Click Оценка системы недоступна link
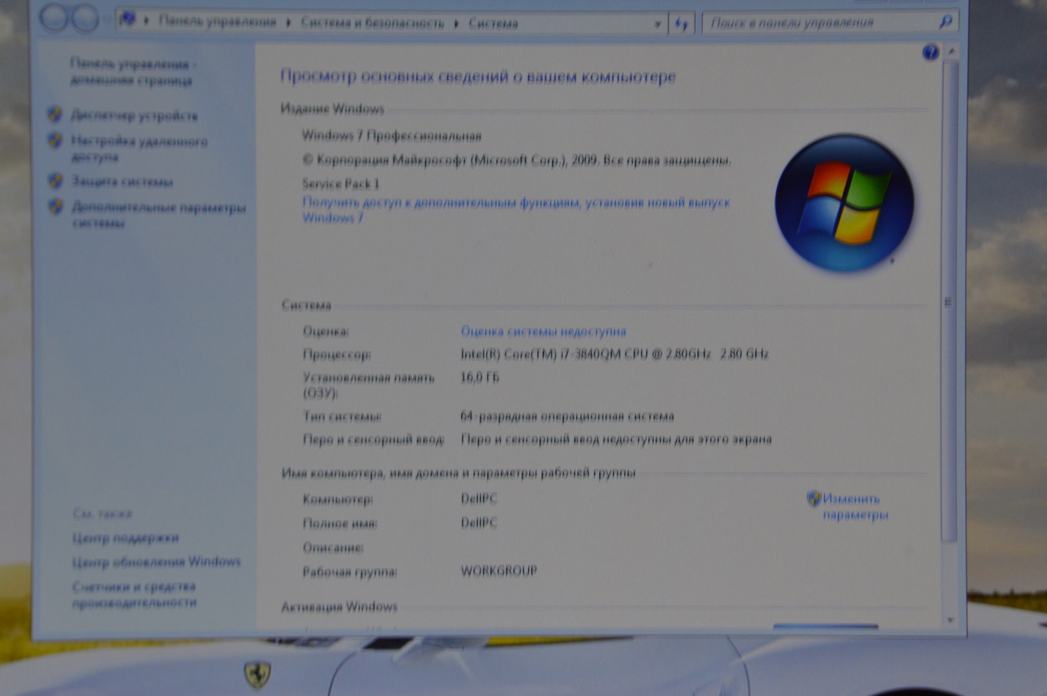Viewport: 1047px width, 696px height. (x=543, y=331)
